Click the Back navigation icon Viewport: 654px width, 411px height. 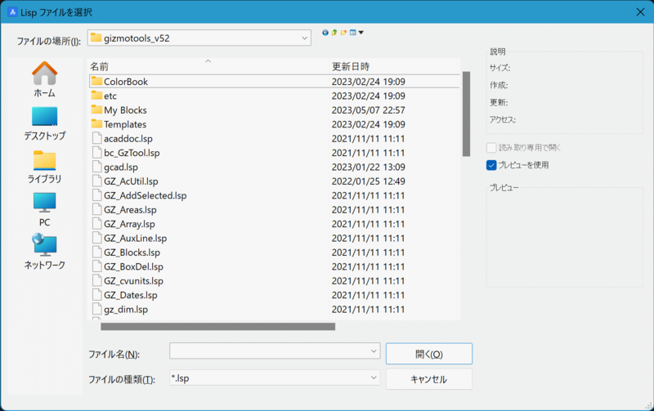point(325,33)
